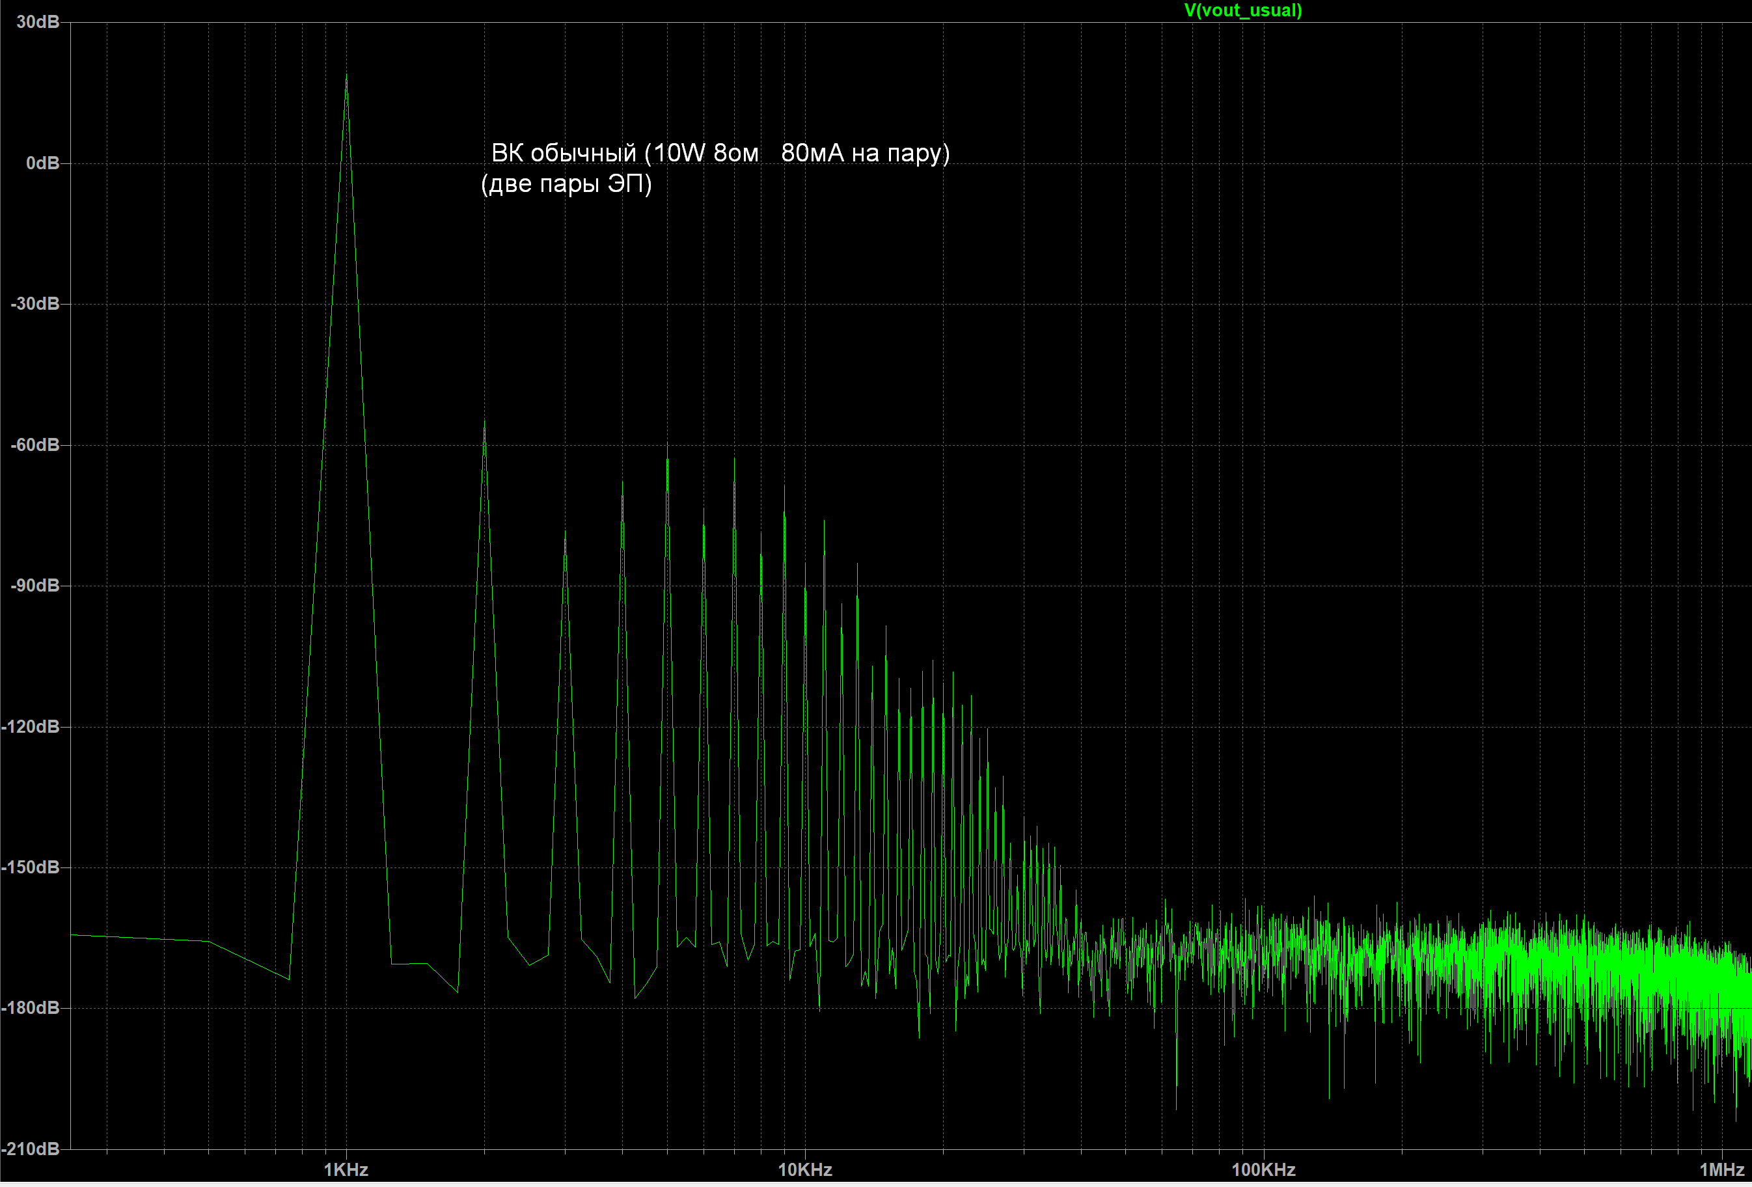Click the 0dB axis label
This screenshot has width=1752, height=1187.
[x=43, y=163]
